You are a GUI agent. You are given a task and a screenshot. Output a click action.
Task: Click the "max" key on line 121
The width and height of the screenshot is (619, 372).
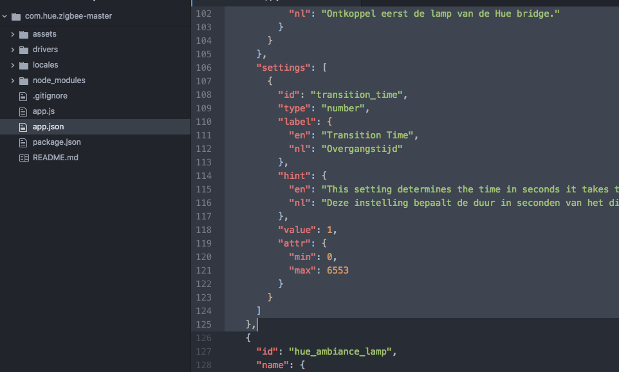302,270
